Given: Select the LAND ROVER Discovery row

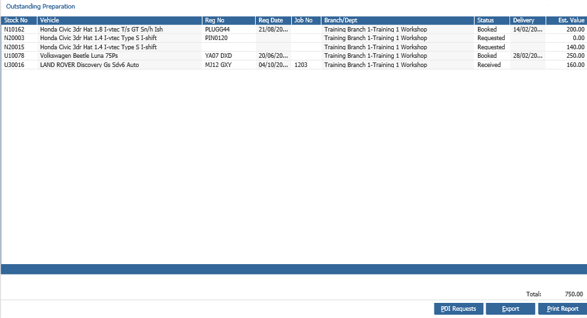Looking at the screenshot, I should click(294, 65).
